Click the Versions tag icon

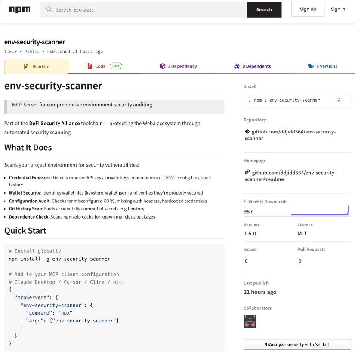click(311, 66)
